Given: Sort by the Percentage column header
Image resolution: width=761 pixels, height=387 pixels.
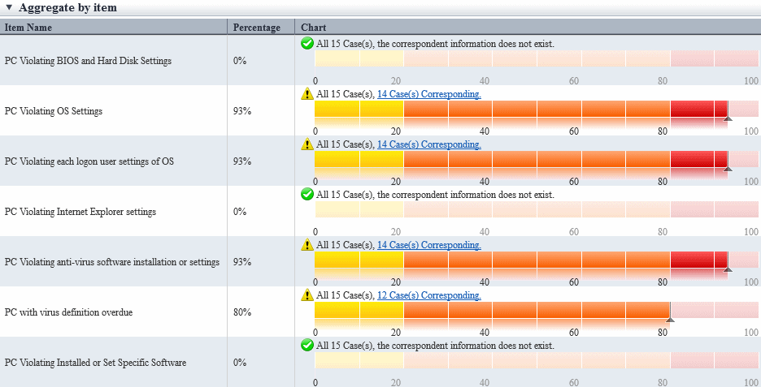Looking at the screenshot, I should 257,28.
